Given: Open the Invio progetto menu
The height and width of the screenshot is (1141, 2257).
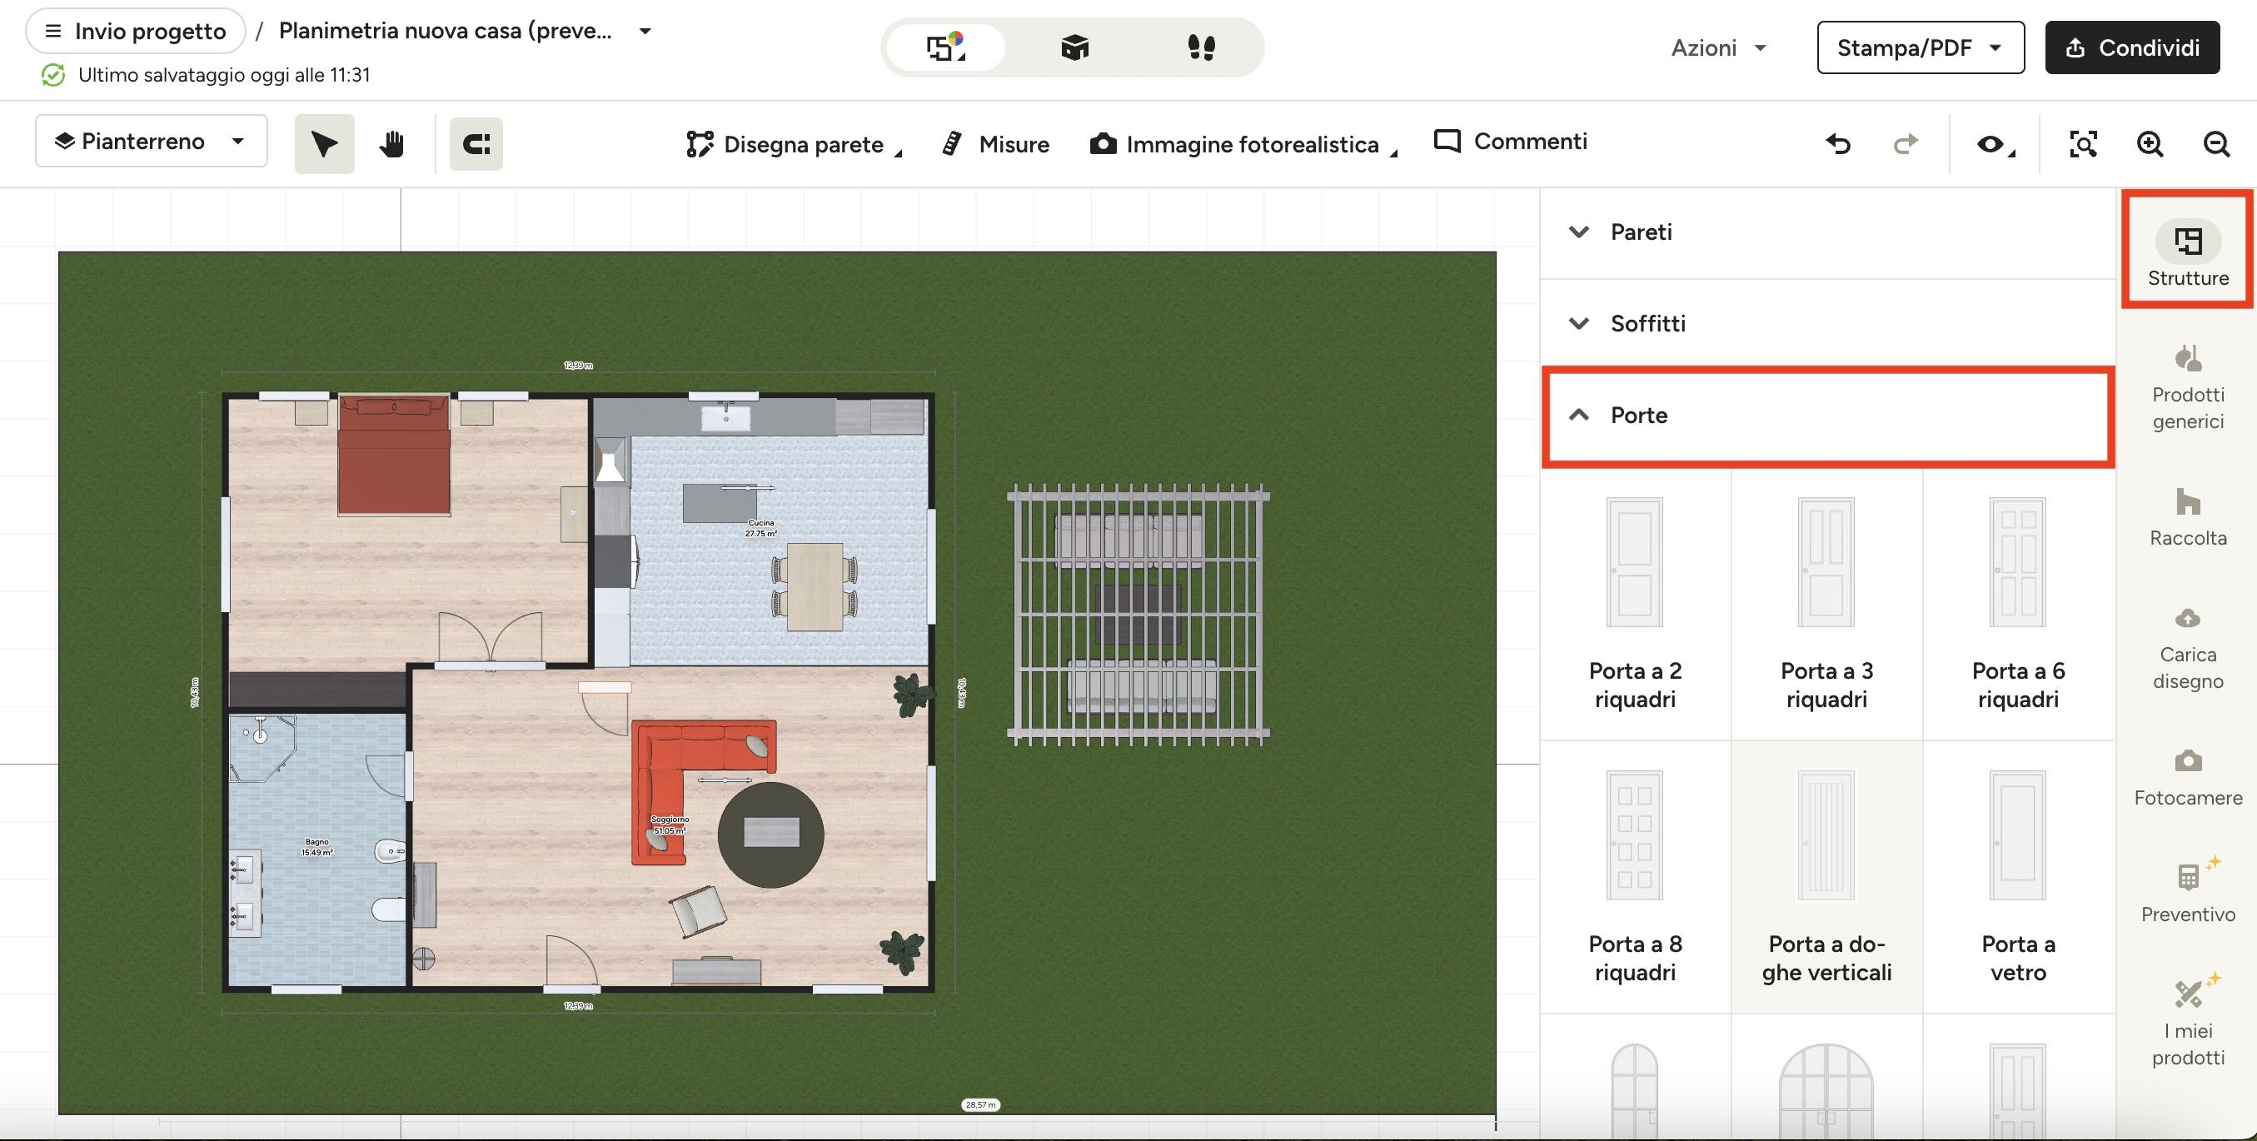Looking at the screenshot, I should tap(136, 31).
